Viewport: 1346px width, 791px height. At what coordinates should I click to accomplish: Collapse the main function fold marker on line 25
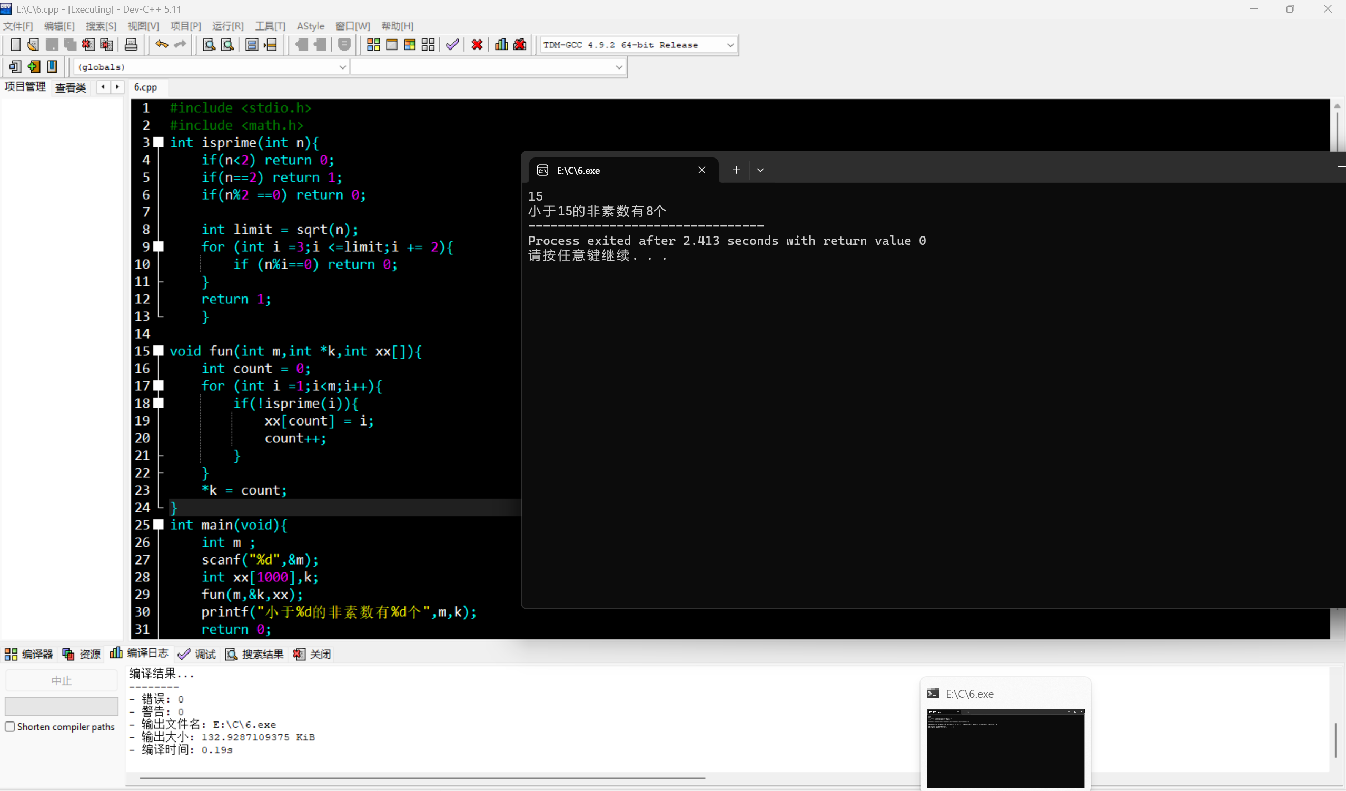point(159,525)
